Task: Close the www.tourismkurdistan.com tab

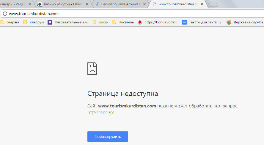Action: coord(202,4)
